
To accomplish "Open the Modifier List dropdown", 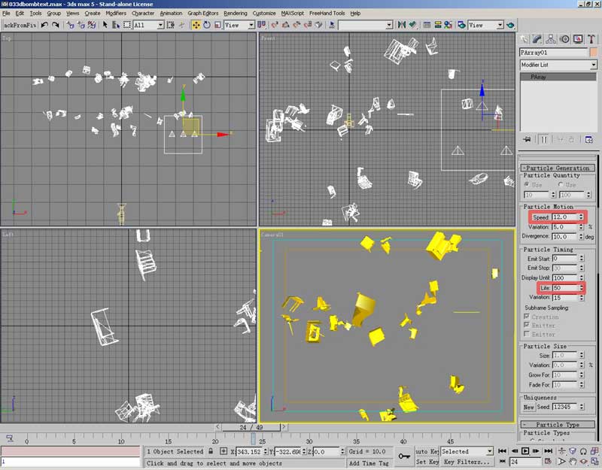I will tap(558, 65).
